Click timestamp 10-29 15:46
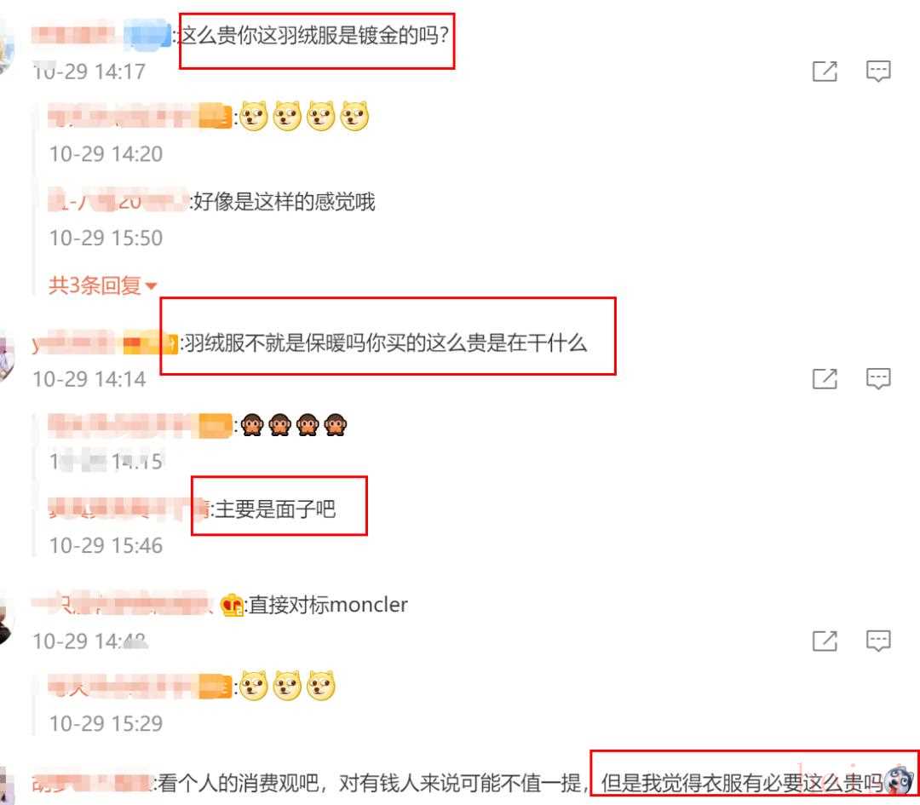The height and width of the screenshot is (805, 920). coord(106,546)
